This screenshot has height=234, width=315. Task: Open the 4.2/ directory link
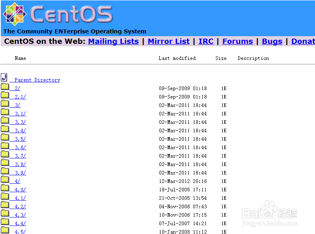(20, 206)
